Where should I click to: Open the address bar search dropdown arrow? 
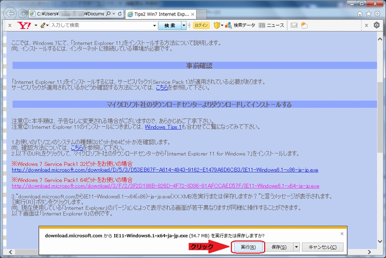114,14
